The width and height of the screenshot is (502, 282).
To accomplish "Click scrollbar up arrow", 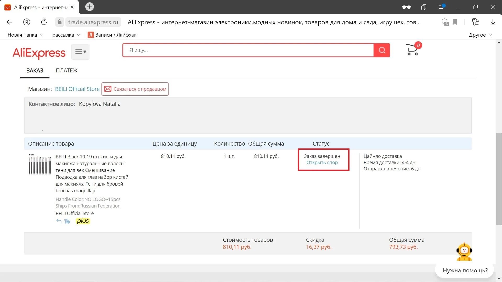I will (499, 42).
